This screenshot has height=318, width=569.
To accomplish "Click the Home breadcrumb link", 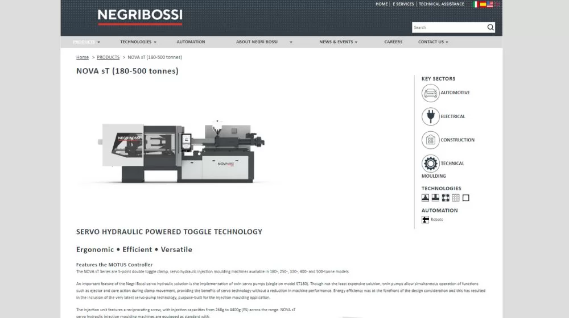I will pyautogui.click(x=83, y=57).
